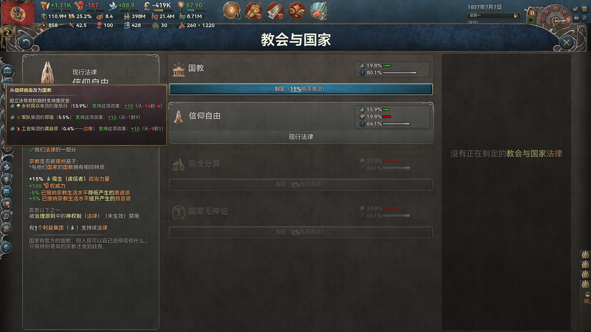Click the back arrow button

coord(26,43)
